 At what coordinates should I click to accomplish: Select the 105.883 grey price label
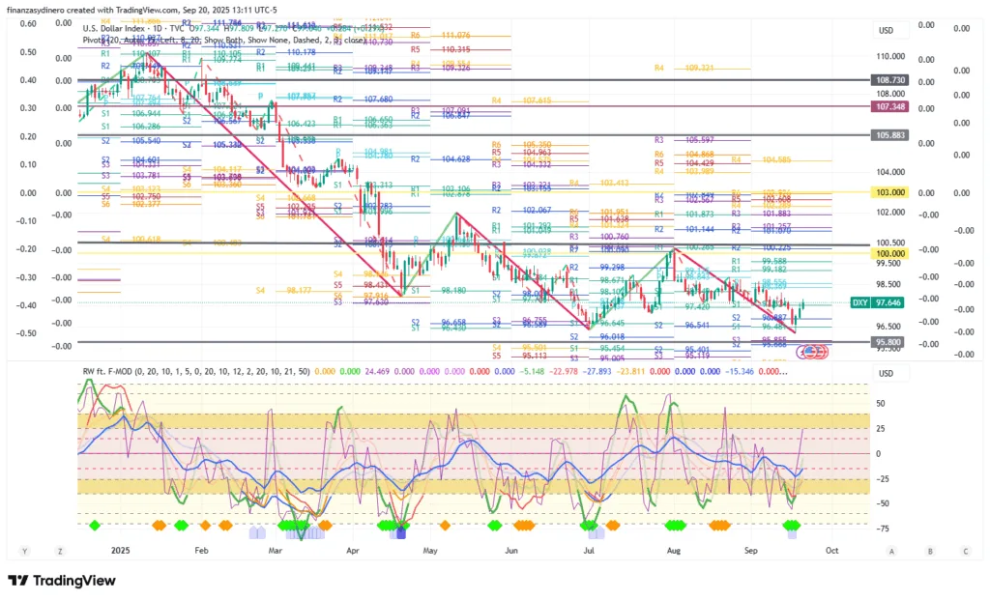click(x=889, y=135)
